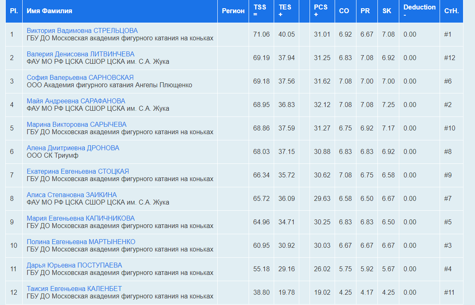Image resolution: width=475 pixels, height=305 pixels.
Task: Click Мария Евгеньевна КАПИЧНИКОВА link
Action: point(81,219)
